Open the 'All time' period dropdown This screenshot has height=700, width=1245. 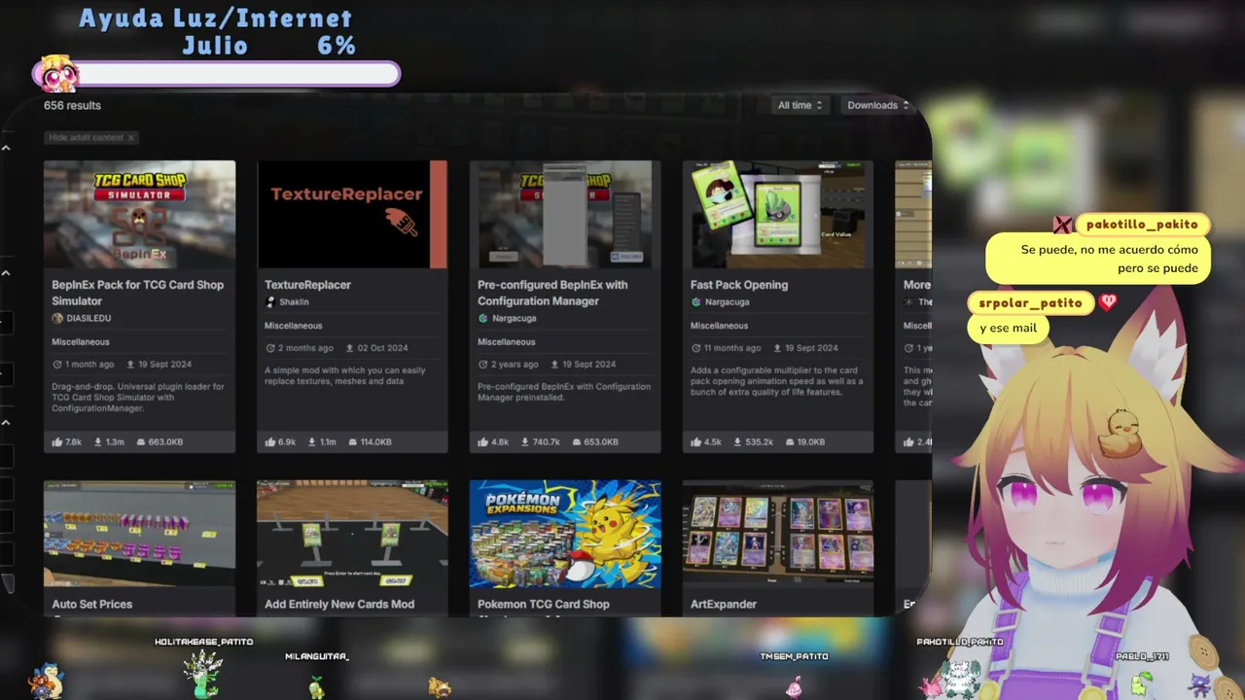(x=800, y=105)
